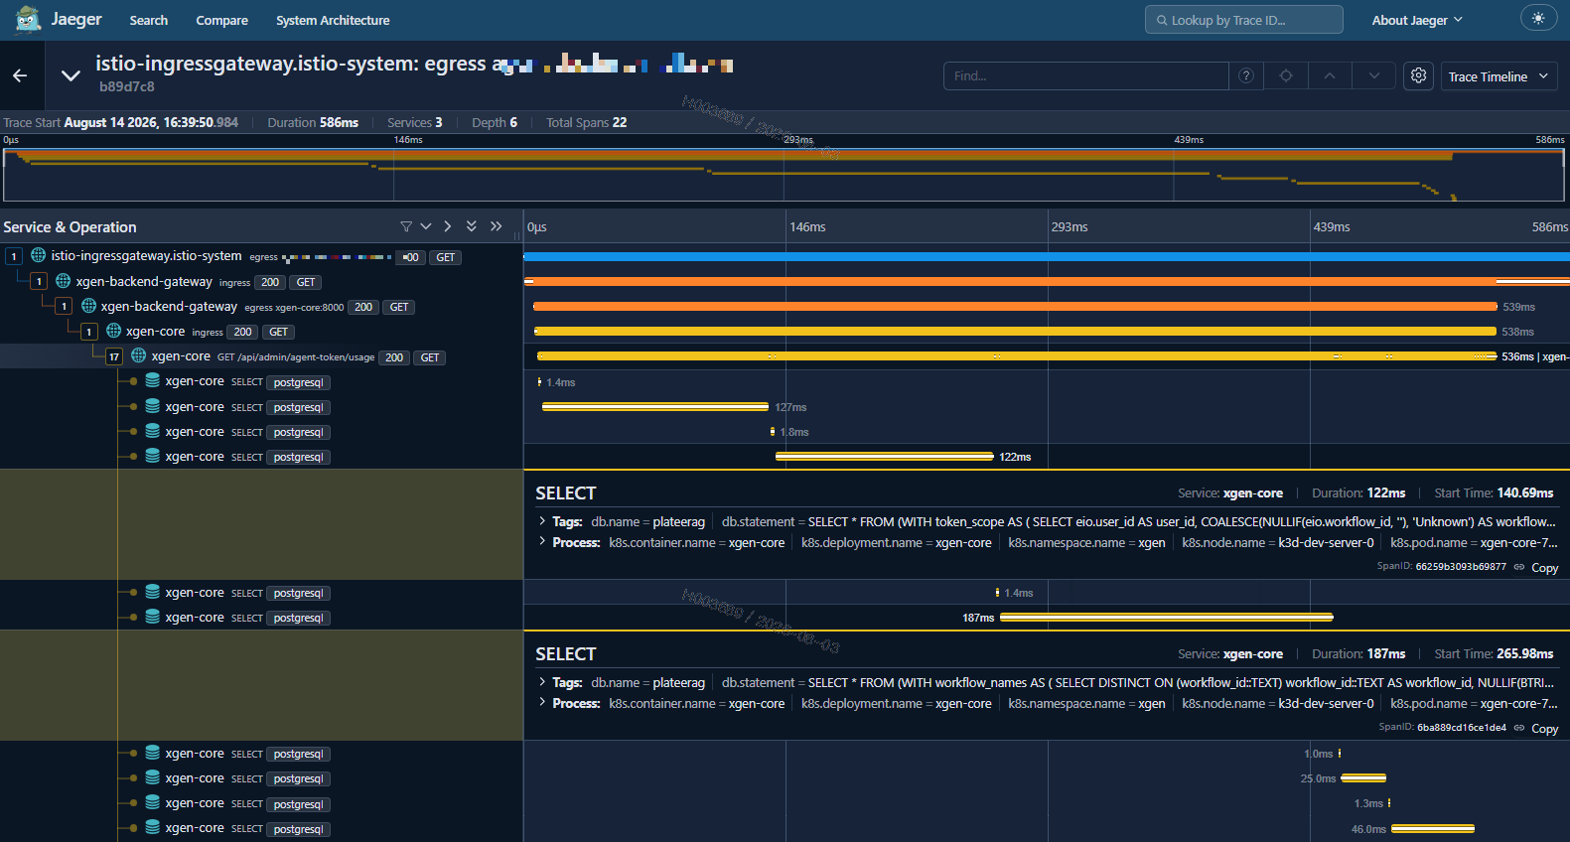
Task: Expand all spans with the double down chevron
Action: coord(472,226)
